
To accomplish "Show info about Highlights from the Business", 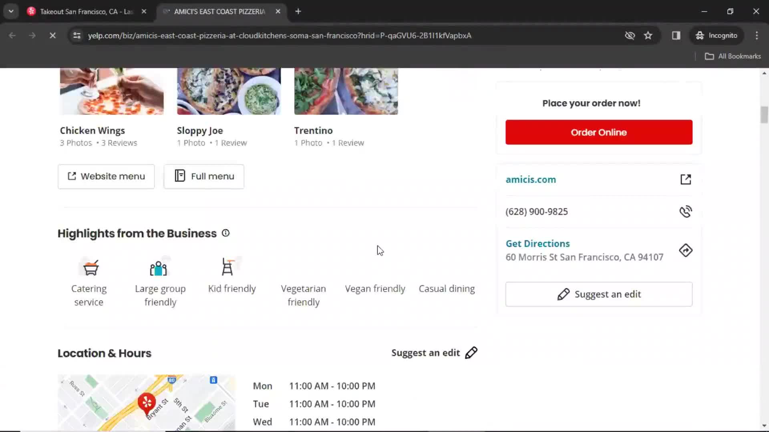I will click(226, 233).
